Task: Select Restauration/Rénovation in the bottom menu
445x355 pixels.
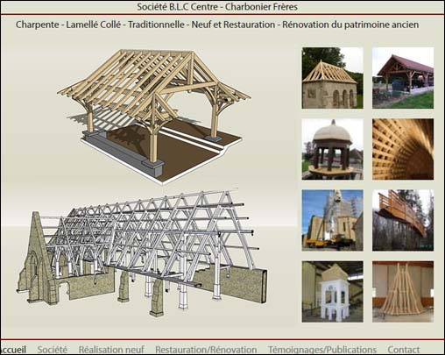Action: (206, 349)
